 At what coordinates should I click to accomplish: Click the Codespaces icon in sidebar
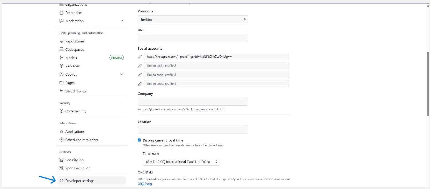point(61,49)
